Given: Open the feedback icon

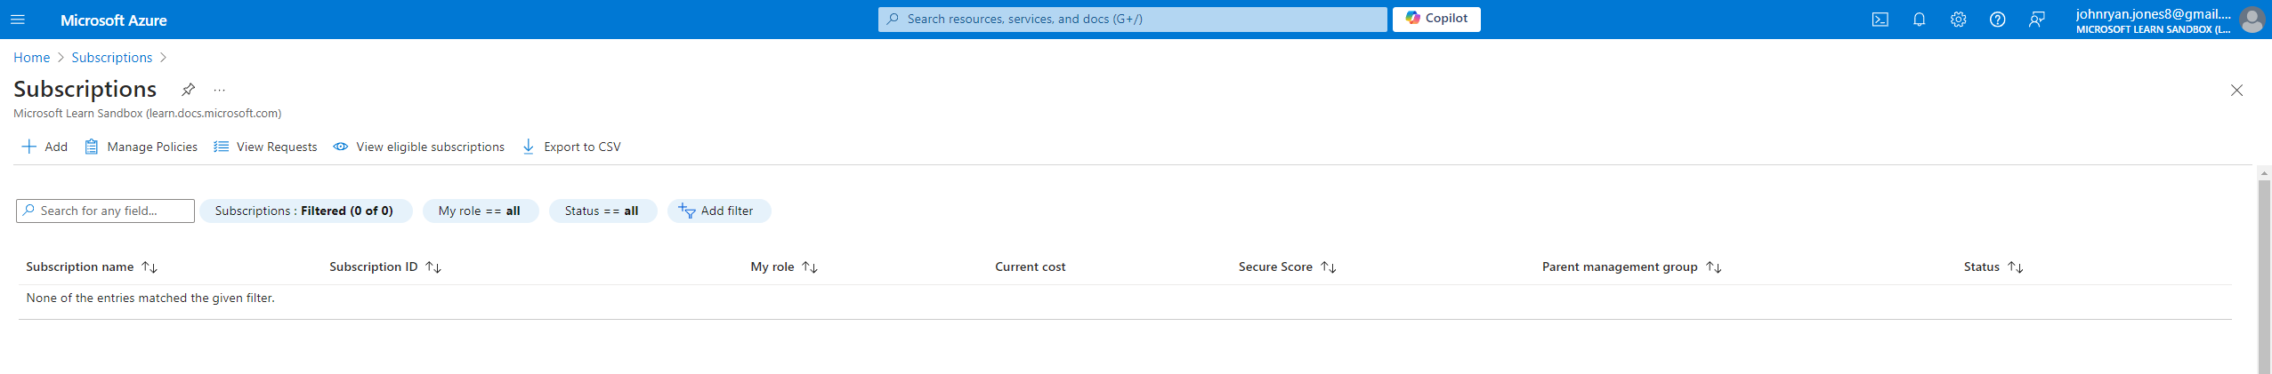Looking at the screenshot, I should coord(2036,20).
